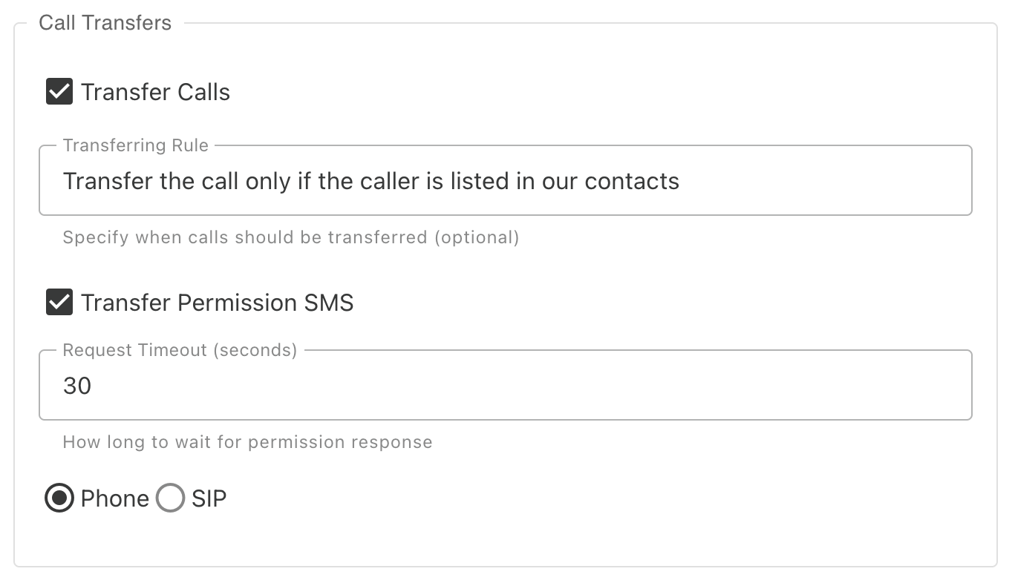Viewport: 1015px width, 583px height.
Task: Enable Transfer Permission SMS checkbox
Action: [x=59, y=302]
